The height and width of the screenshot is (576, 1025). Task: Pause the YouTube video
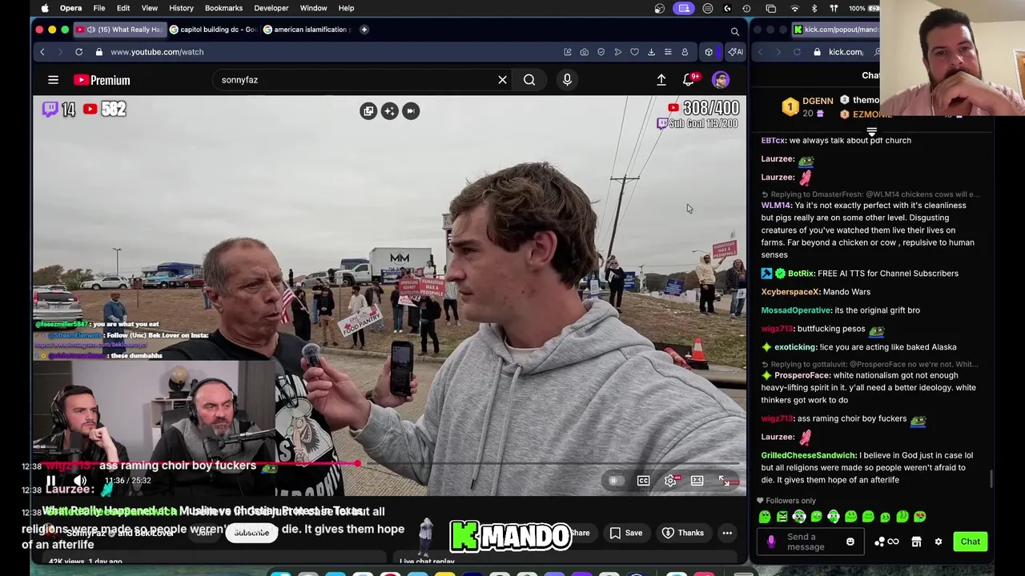[x=50, y=481]
